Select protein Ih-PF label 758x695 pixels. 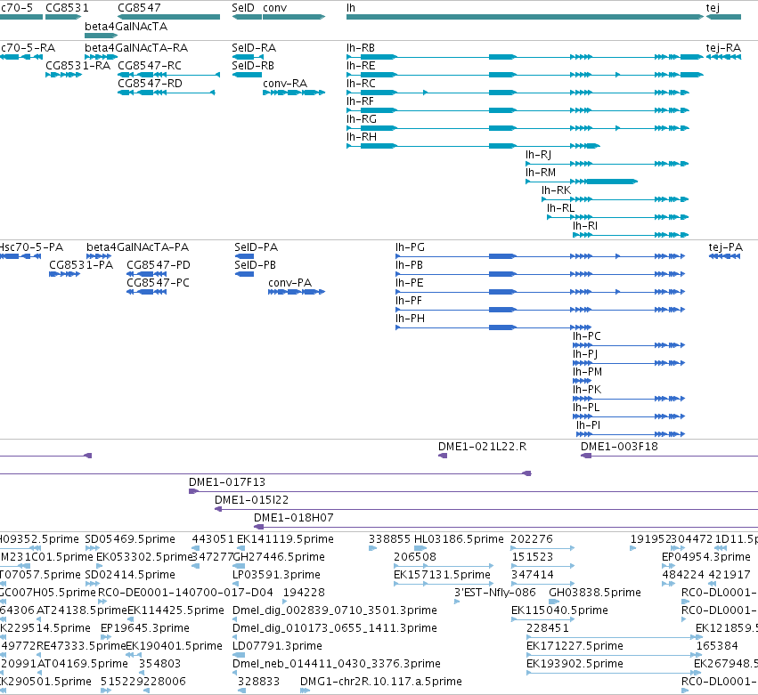point(409,301)
